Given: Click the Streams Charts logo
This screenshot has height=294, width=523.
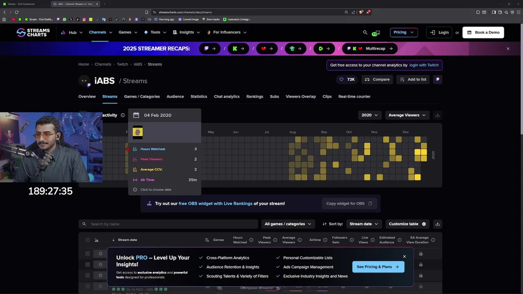Looking at the screenshot, I should 33,32.
